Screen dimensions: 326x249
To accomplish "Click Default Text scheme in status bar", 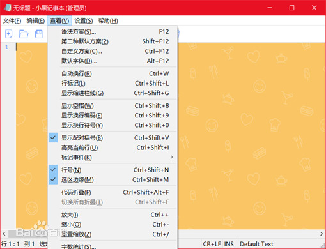I will tap(256, 244).
